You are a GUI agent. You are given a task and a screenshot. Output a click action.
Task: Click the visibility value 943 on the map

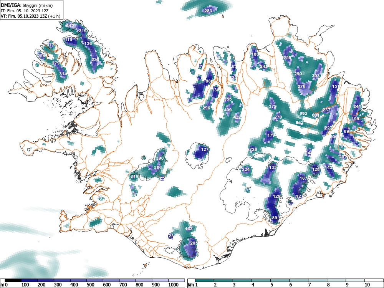point(300,122)
